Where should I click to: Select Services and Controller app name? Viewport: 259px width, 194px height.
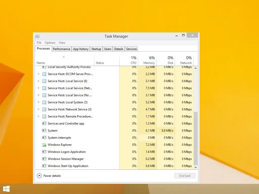[x=66, y=123]
